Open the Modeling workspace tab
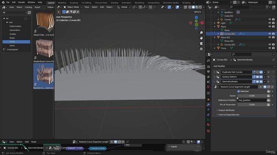Image resolution: width=277 pixels, height=155 pixels. pos(62,3)
